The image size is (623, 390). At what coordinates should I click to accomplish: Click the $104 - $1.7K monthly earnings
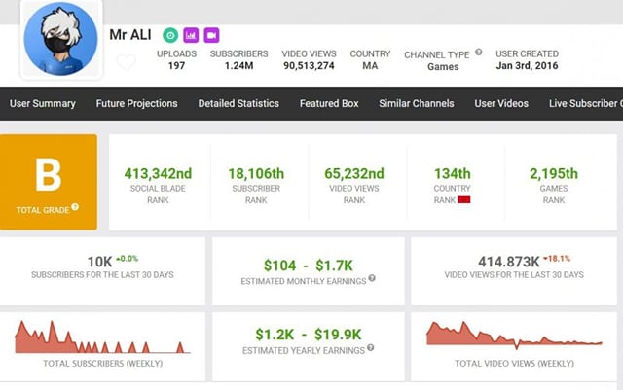(308, 266)
